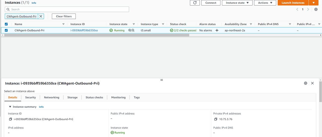Image resolution: width=322 pixels, height=137 pixels.
Task: Grab the panel split handle
Action: (x=162, y=80)
